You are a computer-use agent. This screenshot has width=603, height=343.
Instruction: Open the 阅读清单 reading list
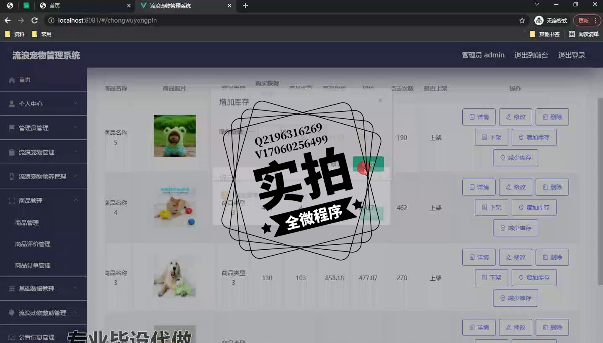click(584, 34)
